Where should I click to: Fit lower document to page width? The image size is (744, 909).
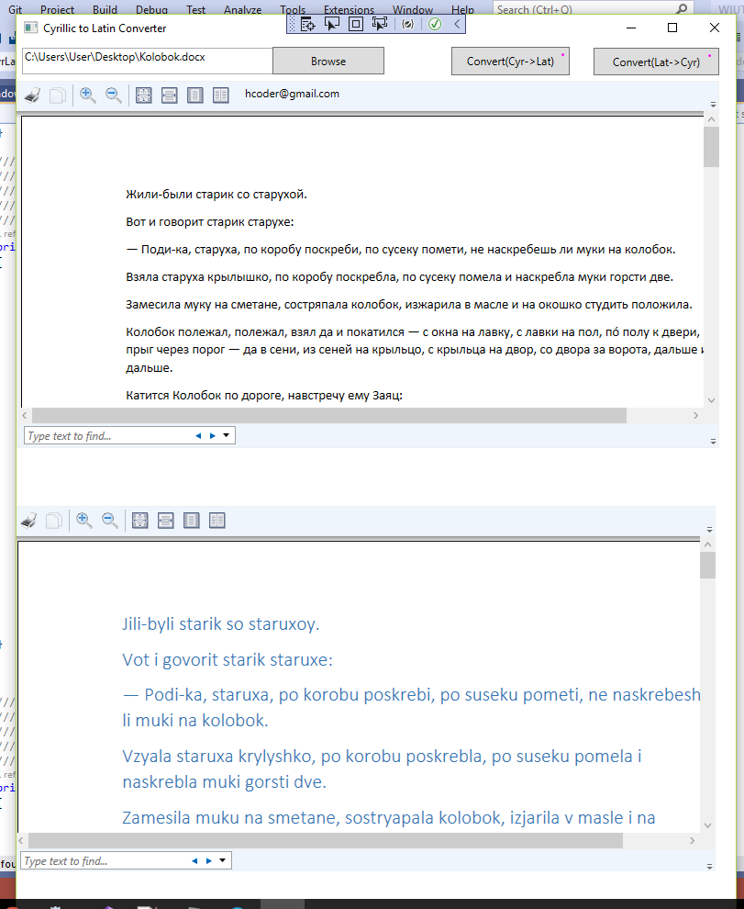point(166,521)
